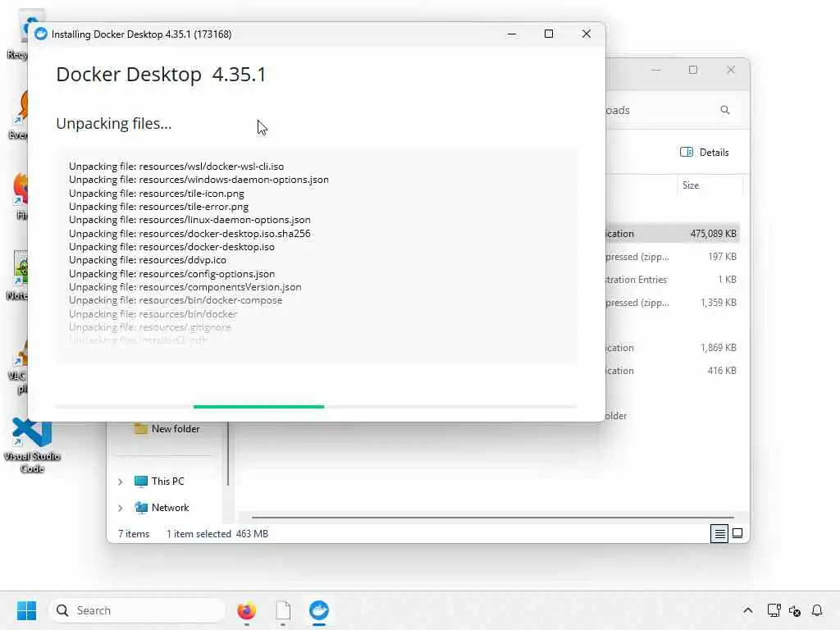Click the taskbar Search box

(137, 610)
